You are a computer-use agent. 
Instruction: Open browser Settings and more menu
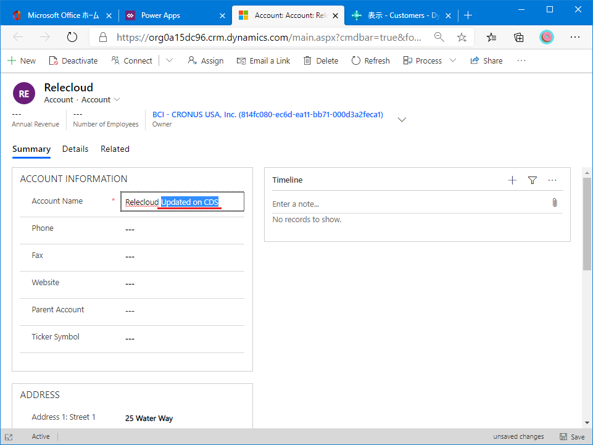[x=575, y=37]
